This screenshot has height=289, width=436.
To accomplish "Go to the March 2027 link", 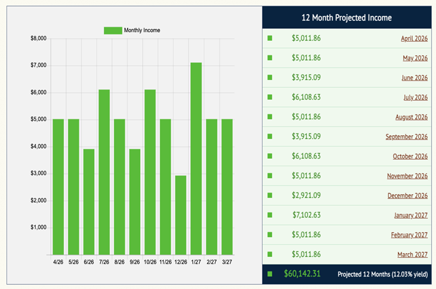I will (x=412, y=255).
